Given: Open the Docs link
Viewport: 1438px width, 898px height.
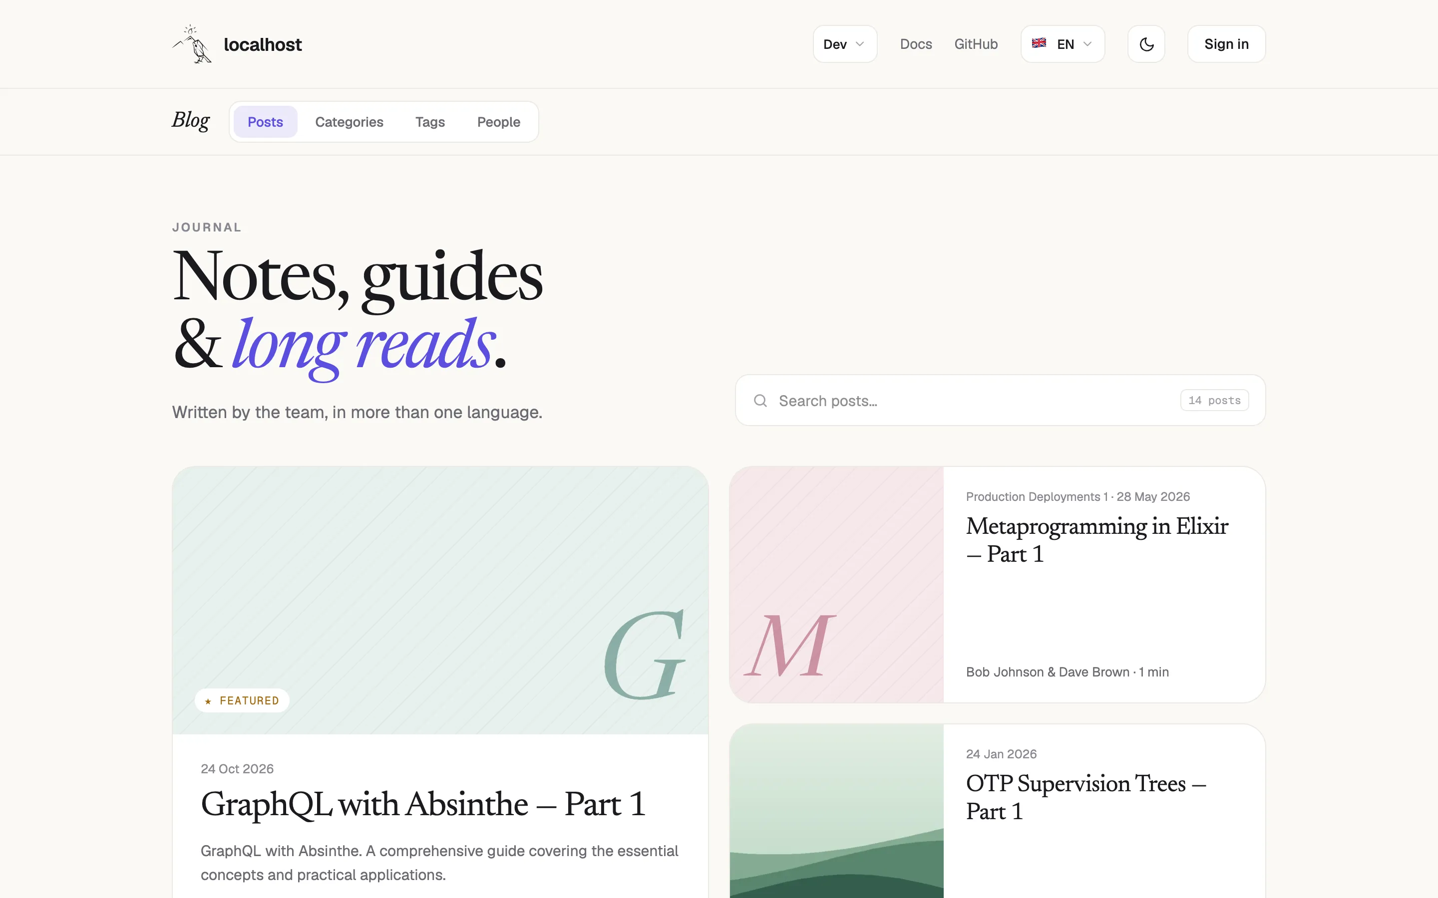Looking at the screenshot, I should pos(916,44).
